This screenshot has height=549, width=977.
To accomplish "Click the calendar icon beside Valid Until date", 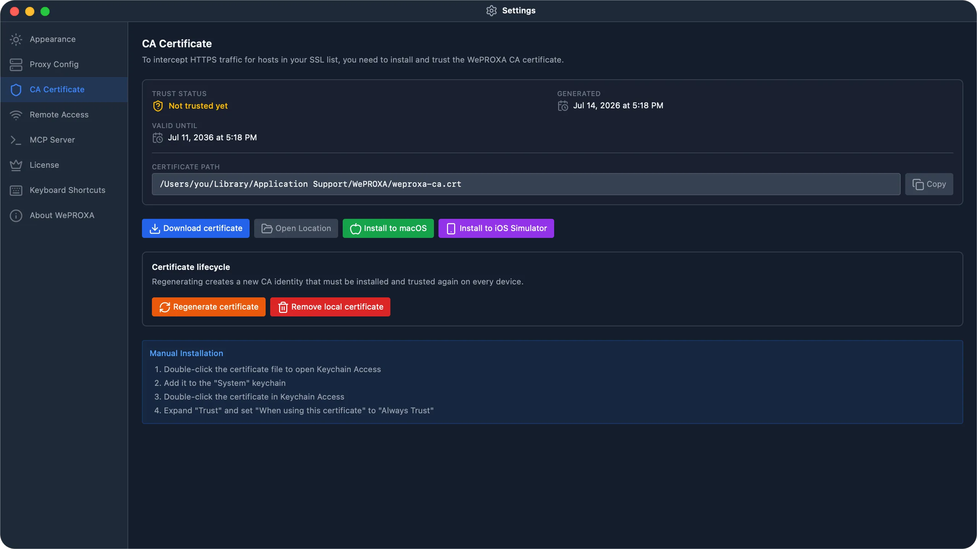I will [x=158, y=138].
